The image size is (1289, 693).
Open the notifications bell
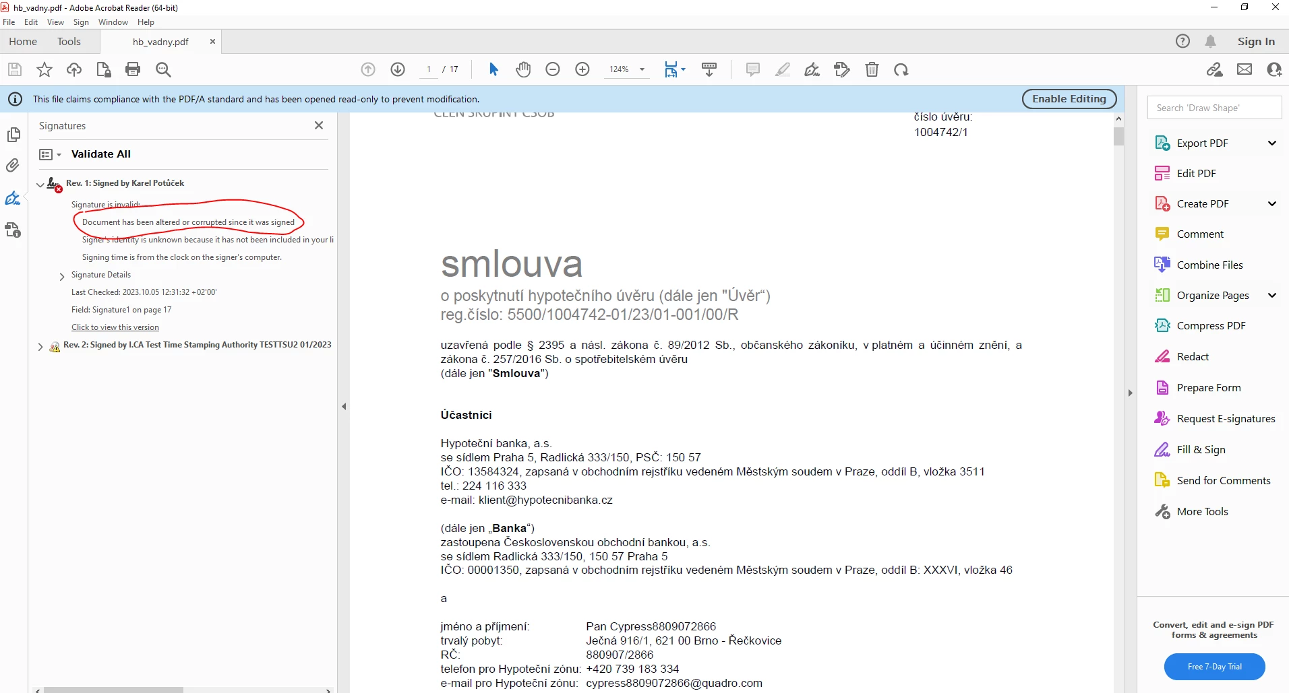point(1211,41)
